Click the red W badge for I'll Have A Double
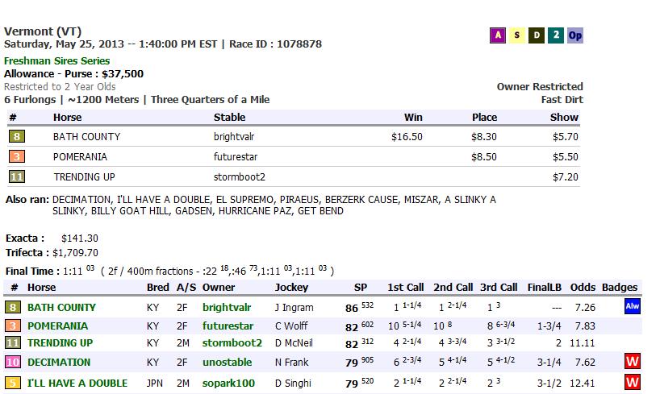This screenshot has height=394, width=660. point(632,381)
